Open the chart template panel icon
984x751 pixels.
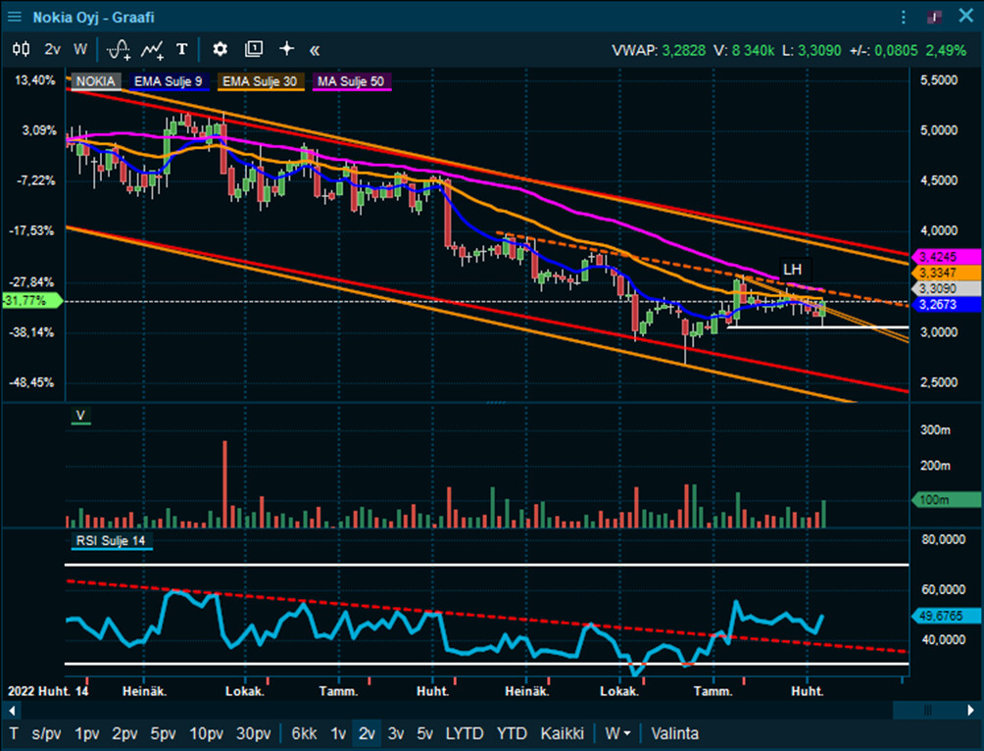click(x=254, y=49)
